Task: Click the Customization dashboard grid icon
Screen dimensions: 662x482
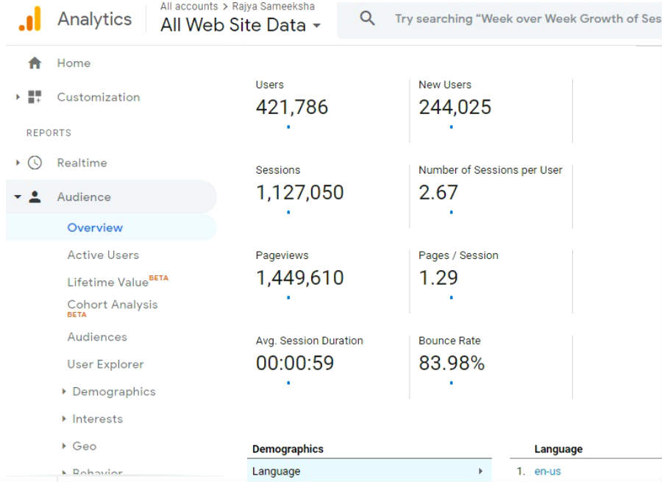Action: pyautogui.click(x=35, y=96)
